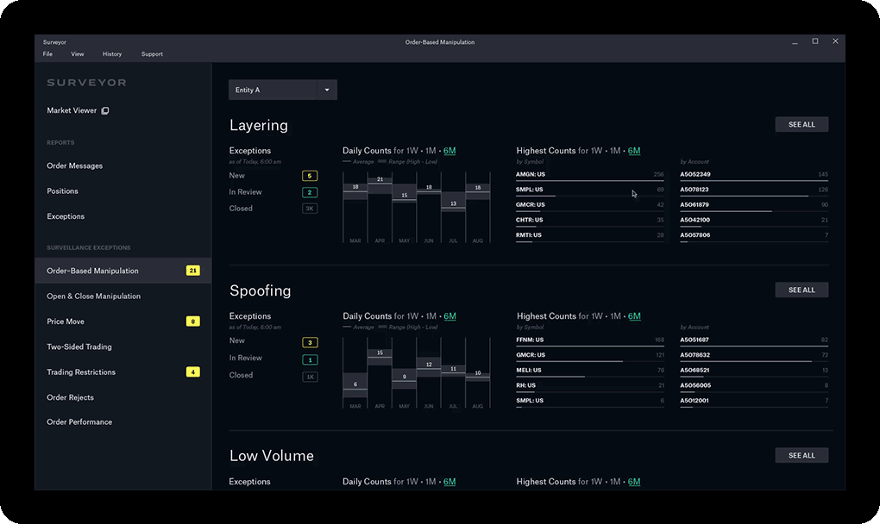Select Trading Restrictions in sidebar
The image size is (880, 524).
coord(81,372)
